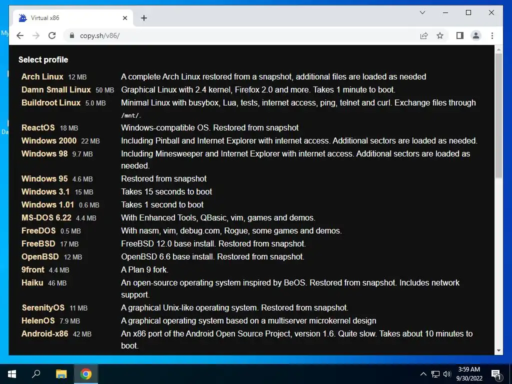Select the Virtual x86 tab

[73, 18]
